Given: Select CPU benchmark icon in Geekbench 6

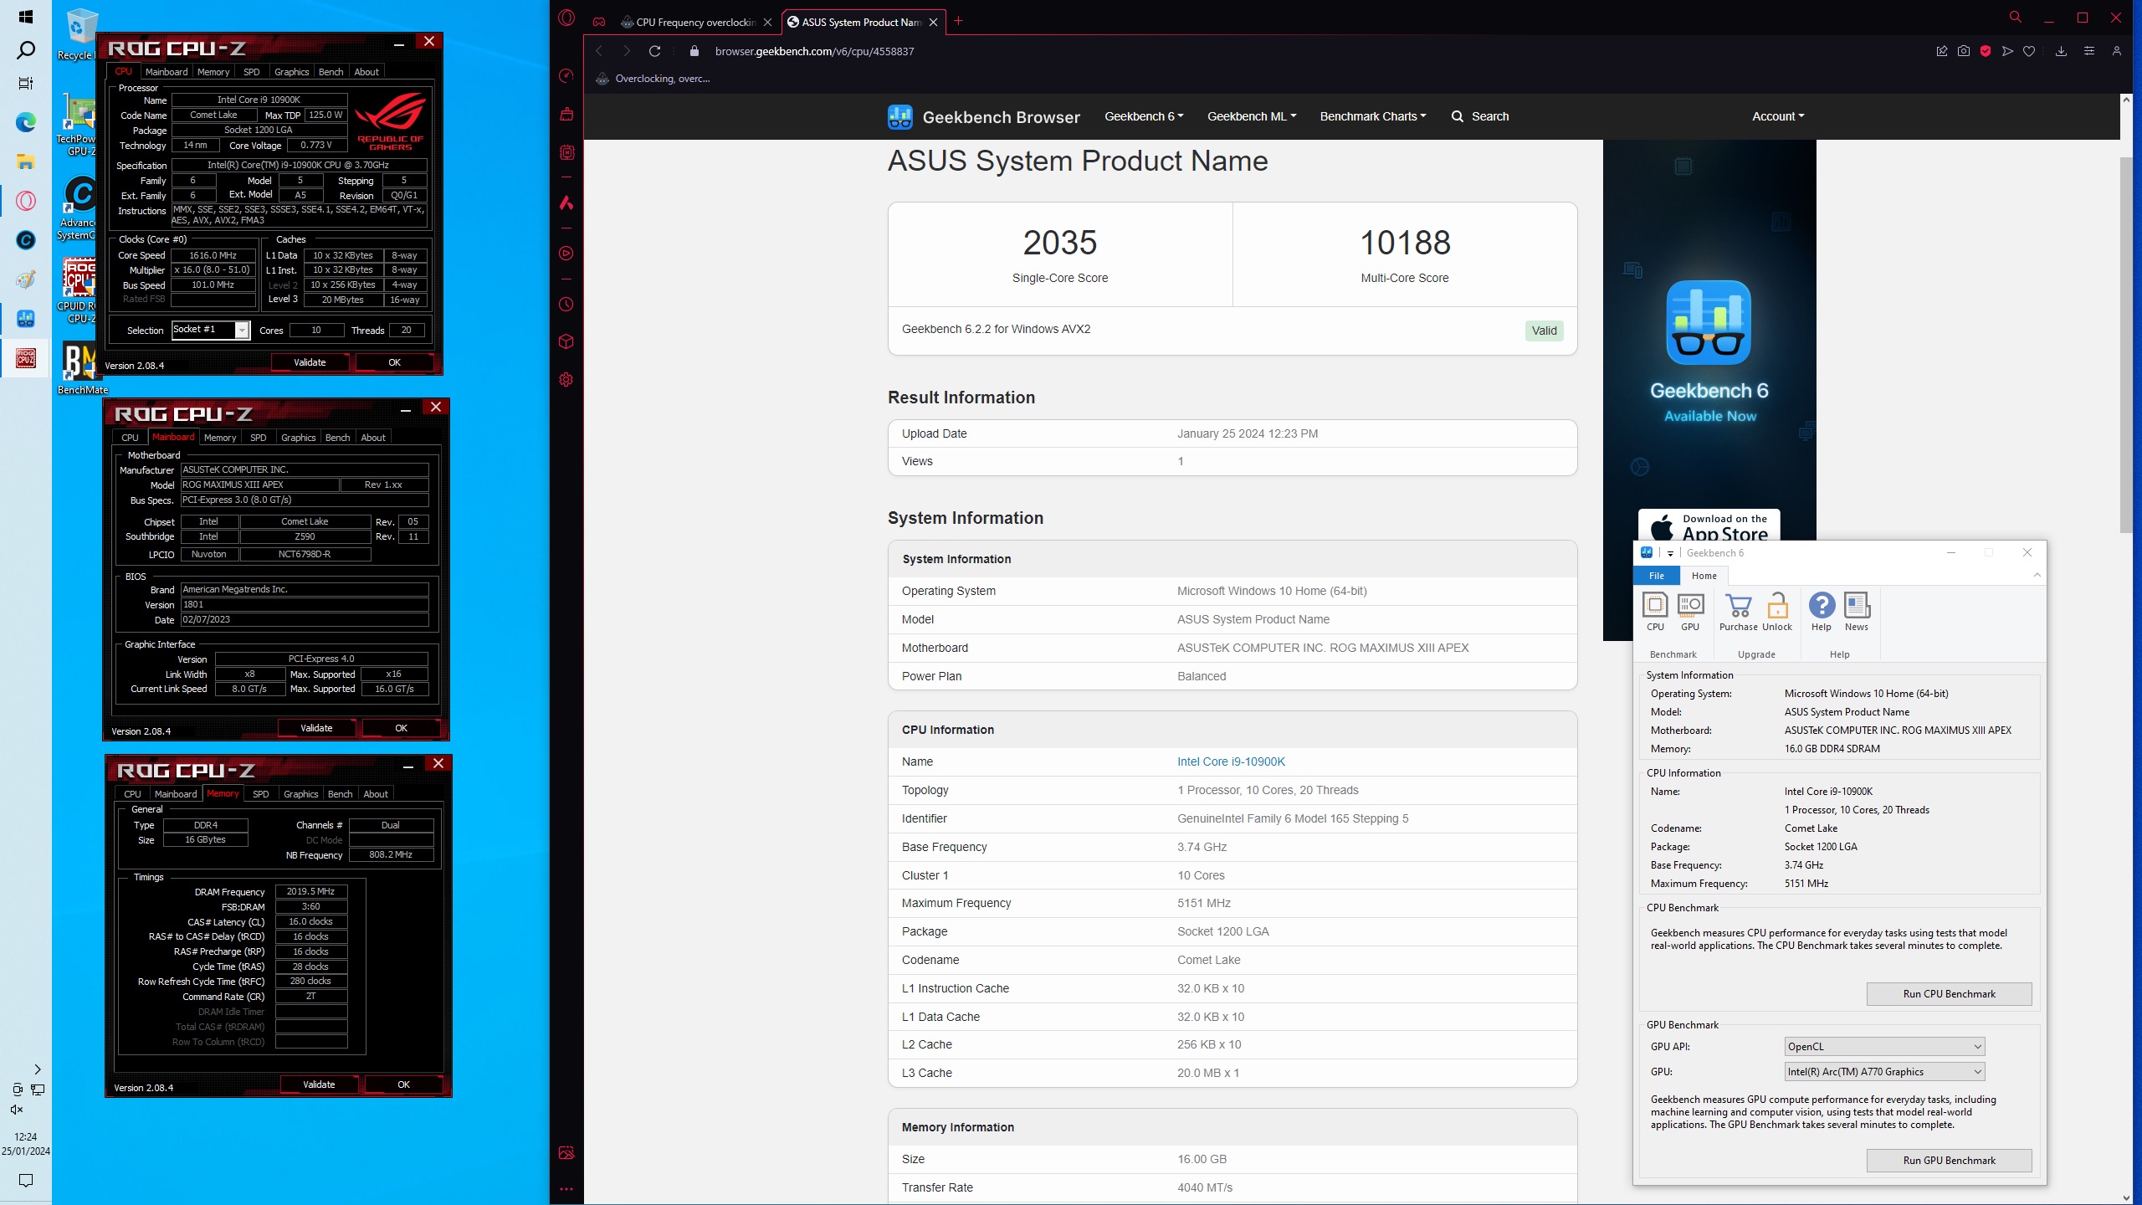Looking at the screenshot, I should click(x=1655, y=612).
